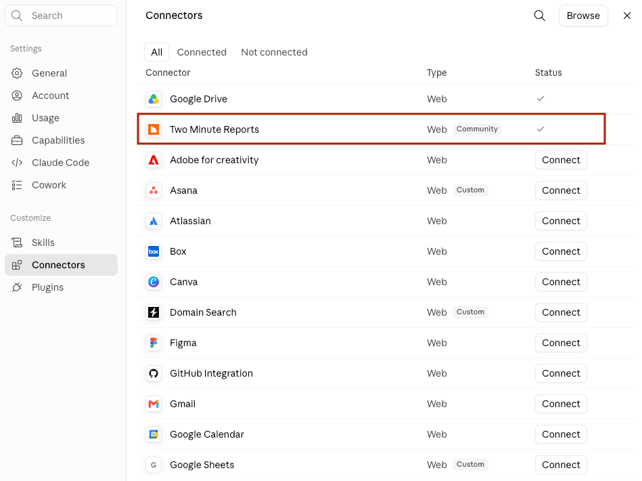Click the Capabilities briefcase icon

pyautogui.click(x=17, y=140)
